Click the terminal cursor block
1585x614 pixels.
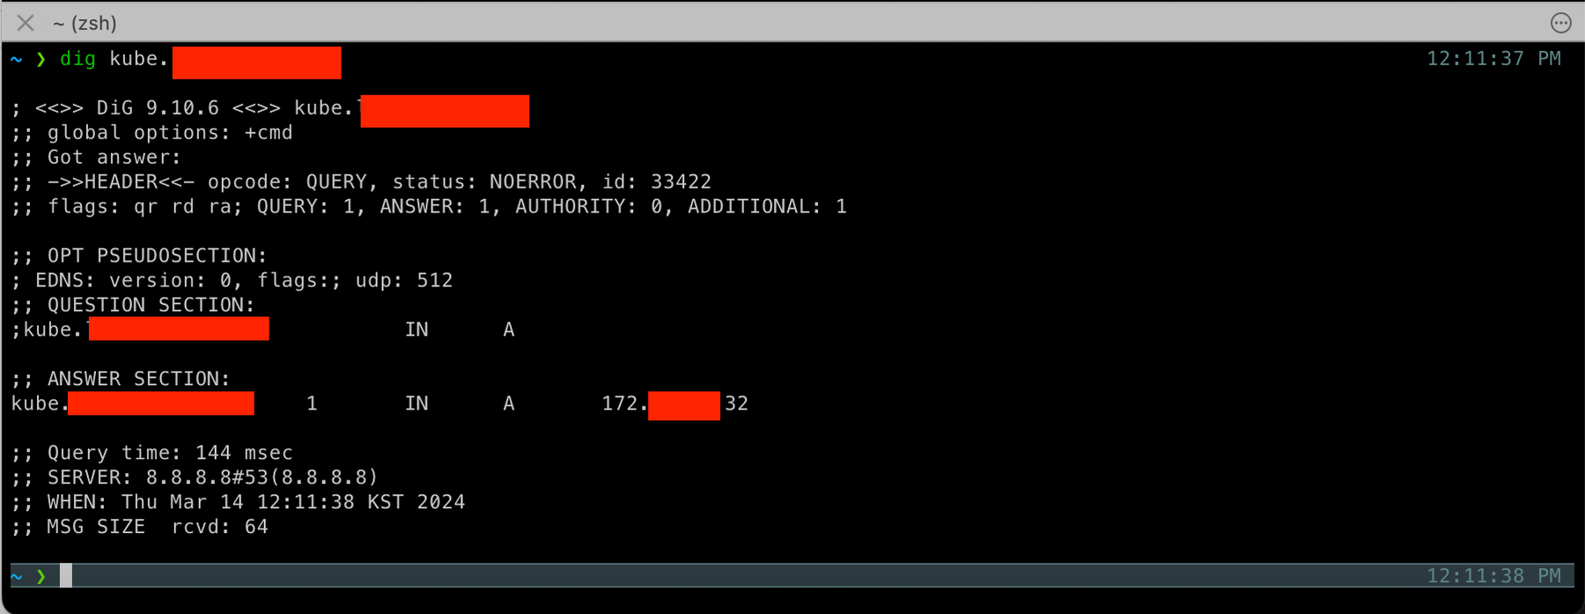click(x=66, y=576)
